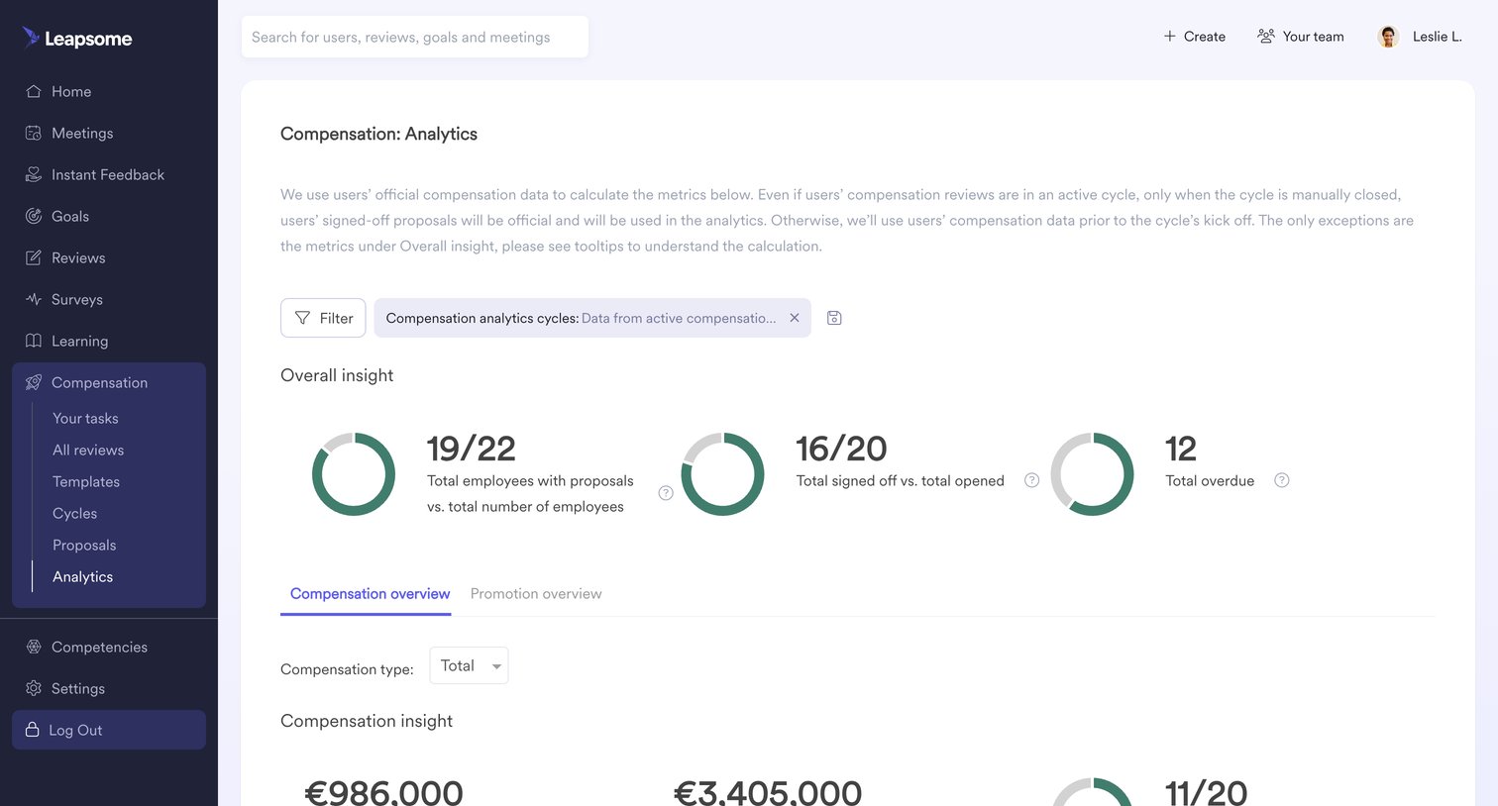
Task: Click the Reviews pencil icon
Action: point(34,257)
